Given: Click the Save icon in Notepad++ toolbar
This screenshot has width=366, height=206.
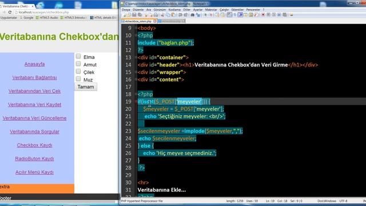Looking at the screenshot, I should click(134, 15).
